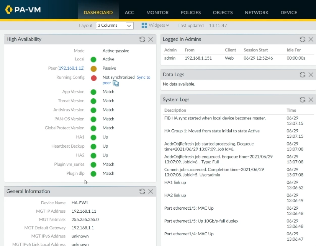The image size is (316, 246).
Task: Click the 'No data available.' message
Action: tap(179, 84)
